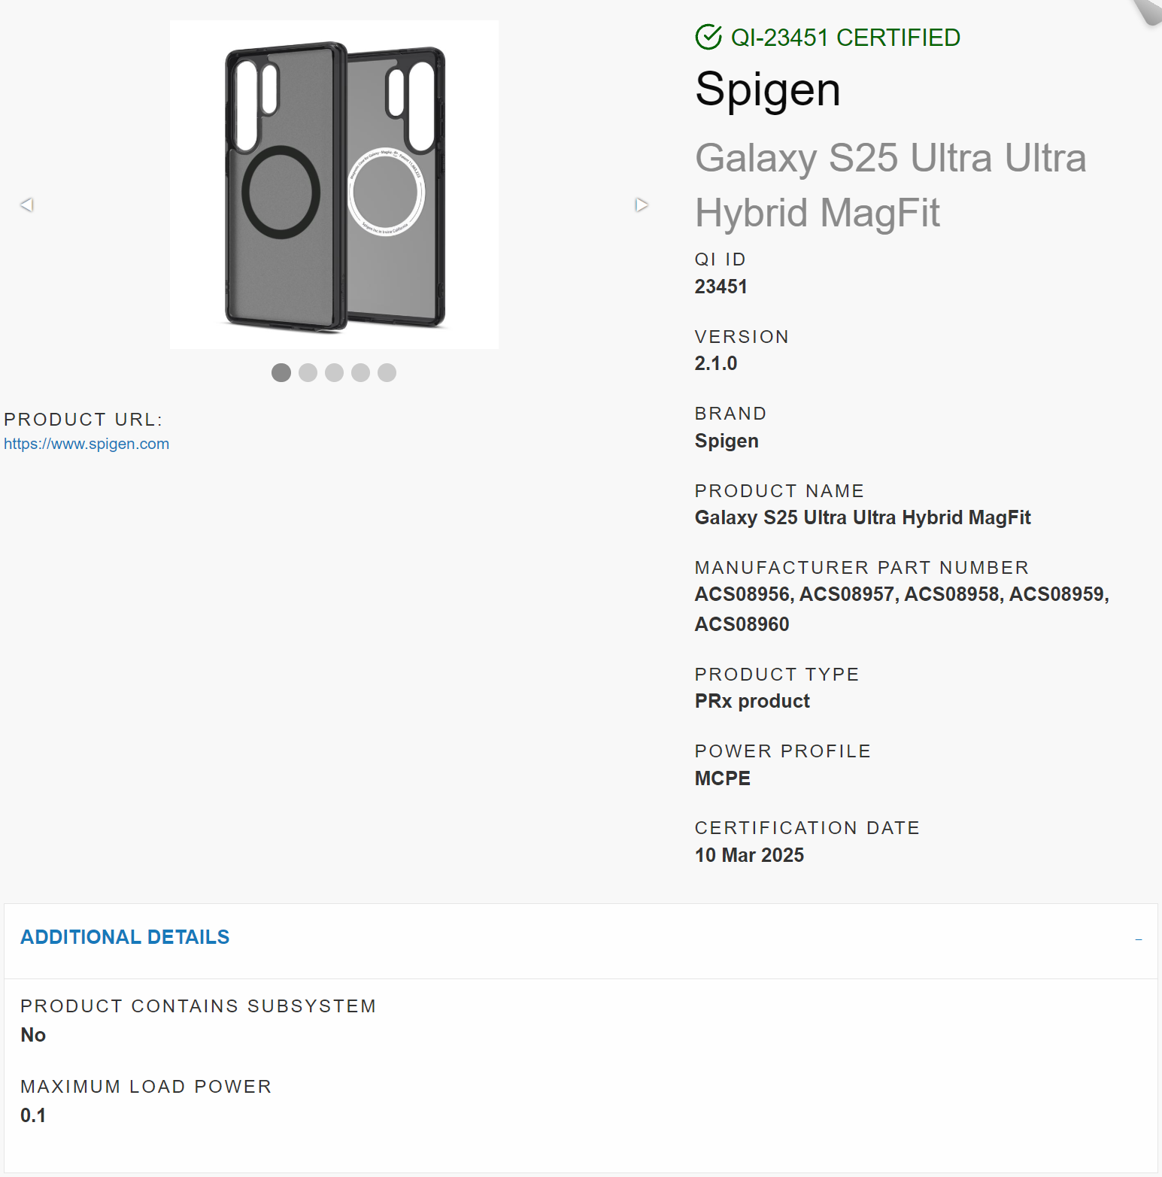
Task: Select the third carousel dot indicator
Action: pos(334,372)
